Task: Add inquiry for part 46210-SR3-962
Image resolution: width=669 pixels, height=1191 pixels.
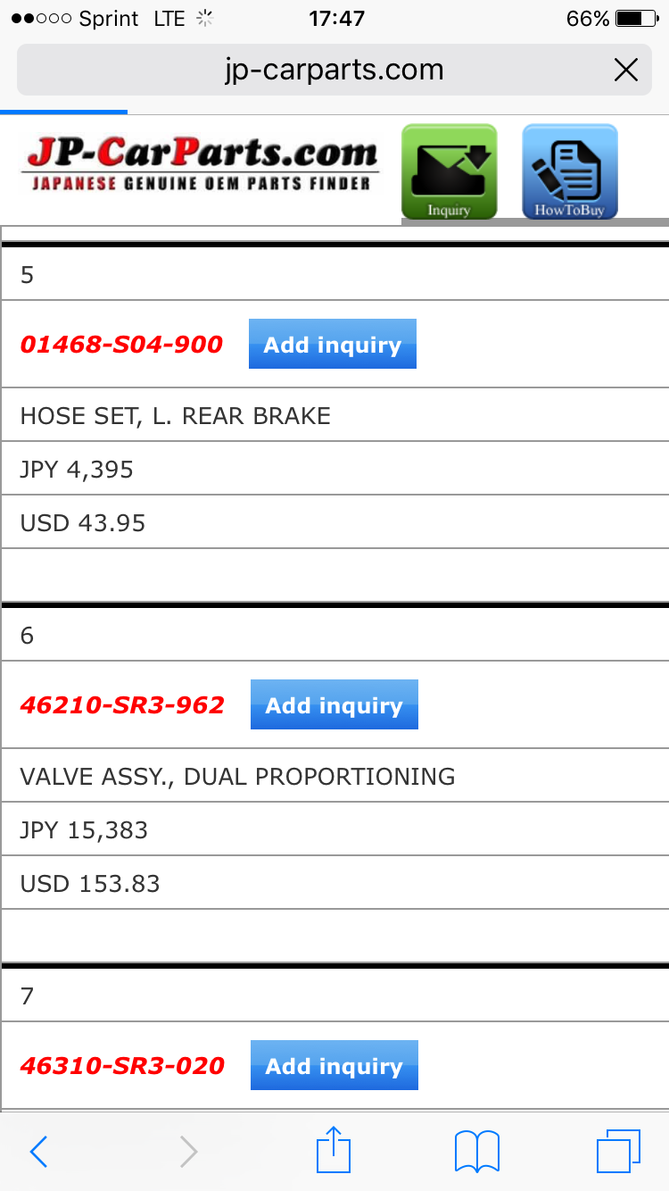Action: pyautogui.click(x=334, y=705)
